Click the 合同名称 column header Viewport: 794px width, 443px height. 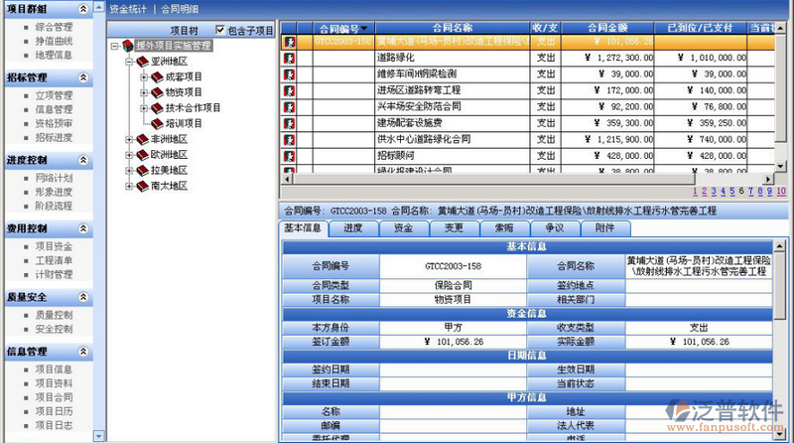[453, 29]
